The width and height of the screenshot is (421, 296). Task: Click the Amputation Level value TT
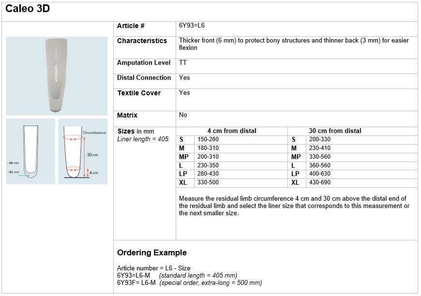coord(182,62)
